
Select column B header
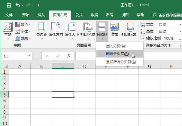[41, 66]
